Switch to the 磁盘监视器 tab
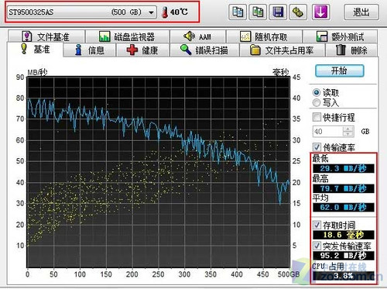This screenshot has width=387, height=289. (x=128, y=36)
